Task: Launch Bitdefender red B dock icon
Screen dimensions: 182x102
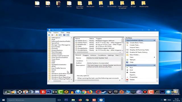Action: pos(43,92)
